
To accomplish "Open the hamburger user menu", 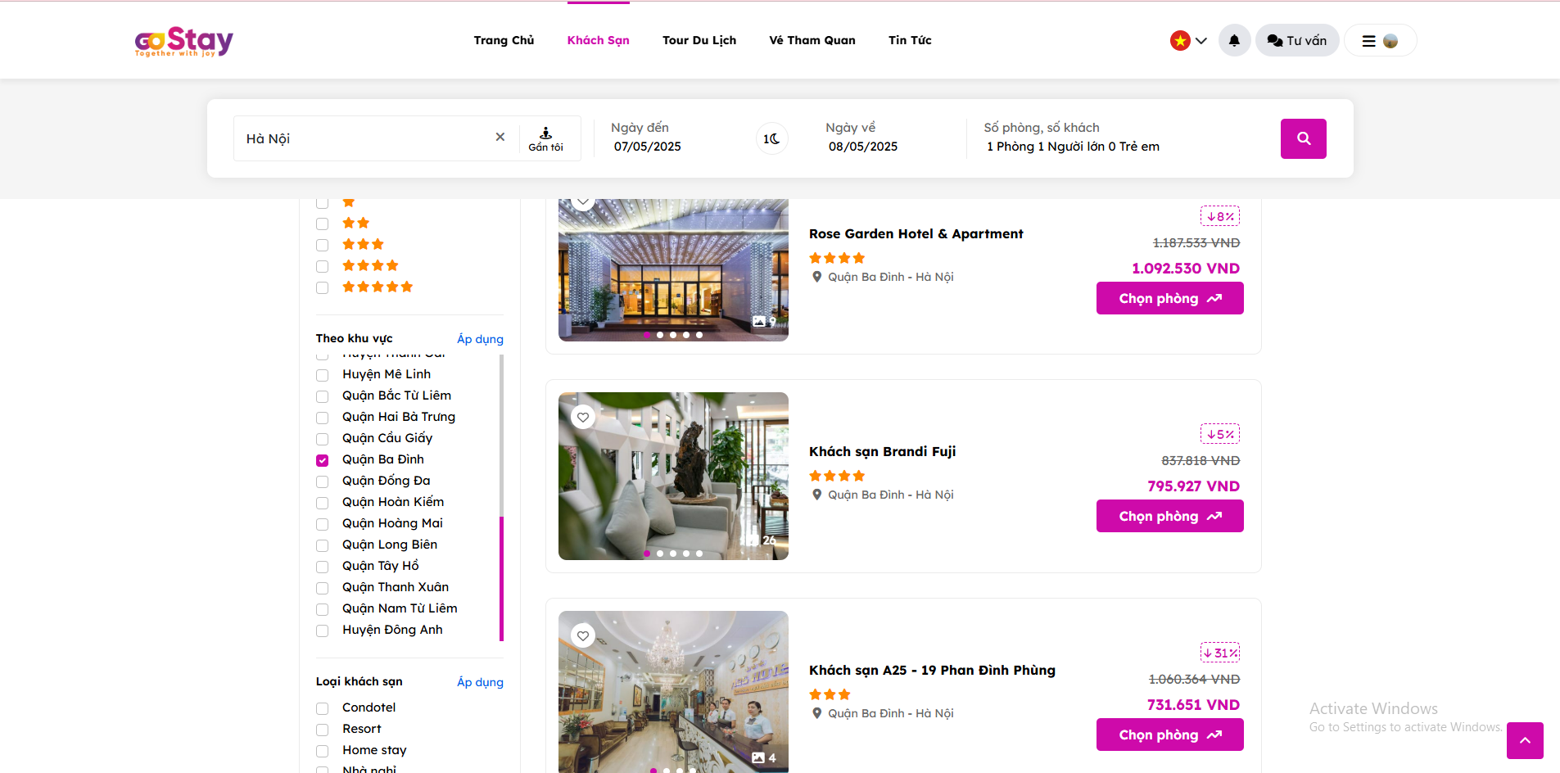I will 1368,41.
